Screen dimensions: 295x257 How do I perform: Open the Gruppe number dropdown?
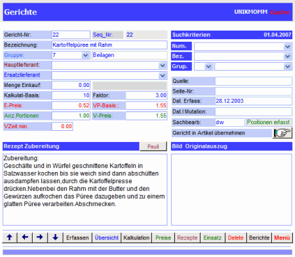(85, 55)
